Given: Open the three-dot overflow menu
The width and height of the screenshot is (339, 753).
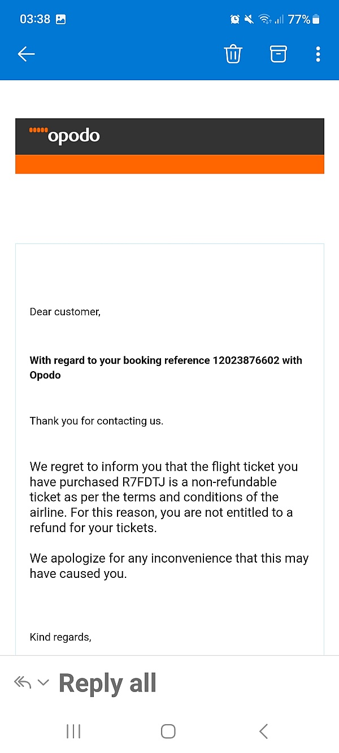Looking at the screenshot, I should coord(318,54).
